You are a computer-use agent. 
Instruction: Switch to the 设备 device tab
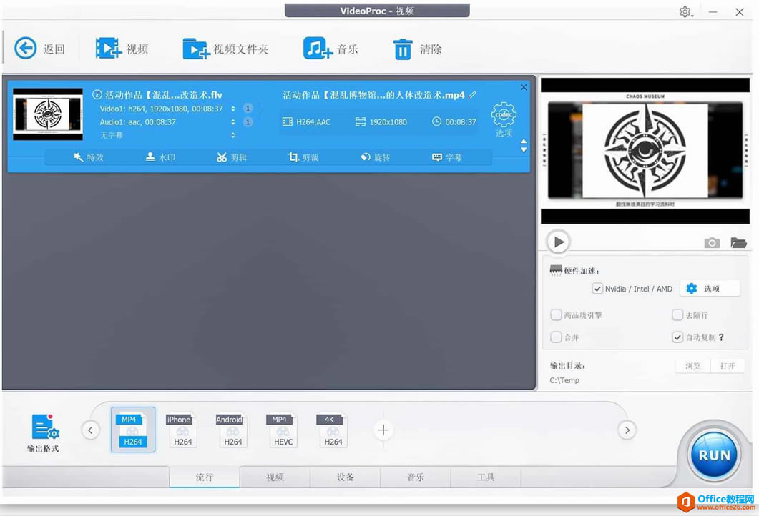(x=345, y=477)
